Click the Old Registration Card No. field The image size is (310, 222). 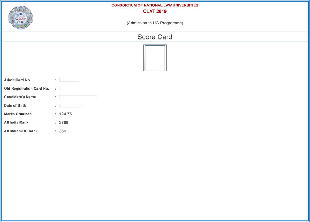pos(68,89)
